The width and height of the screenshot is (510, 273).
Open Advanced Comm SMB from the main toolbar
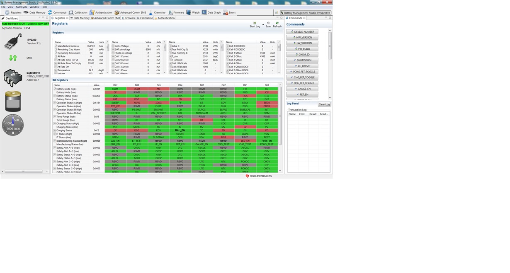pyautogui.click(x=130, y=12)
